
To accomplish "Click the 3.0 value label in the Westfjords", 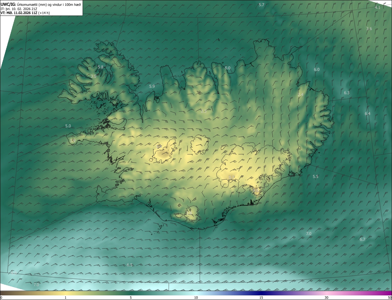I will pyautogui.click(x=93, y=76).
